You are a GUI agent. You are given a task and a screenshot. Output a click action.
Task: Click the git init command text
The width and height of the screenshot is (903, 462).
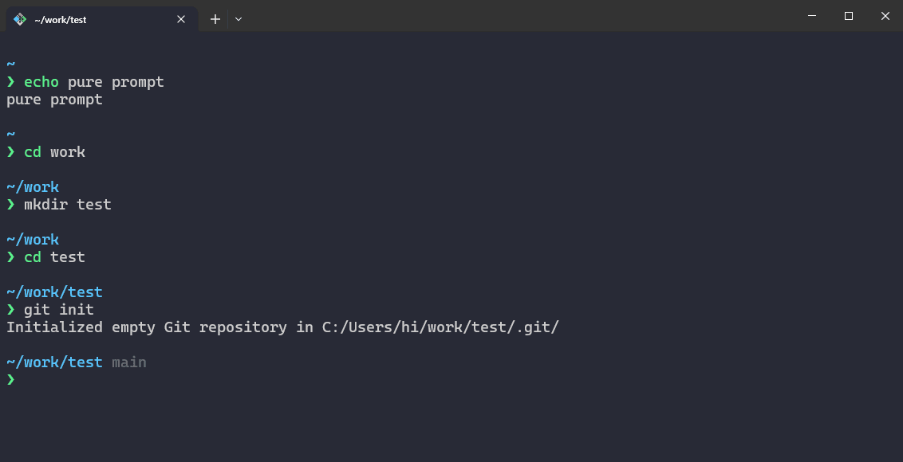[57, 309]
